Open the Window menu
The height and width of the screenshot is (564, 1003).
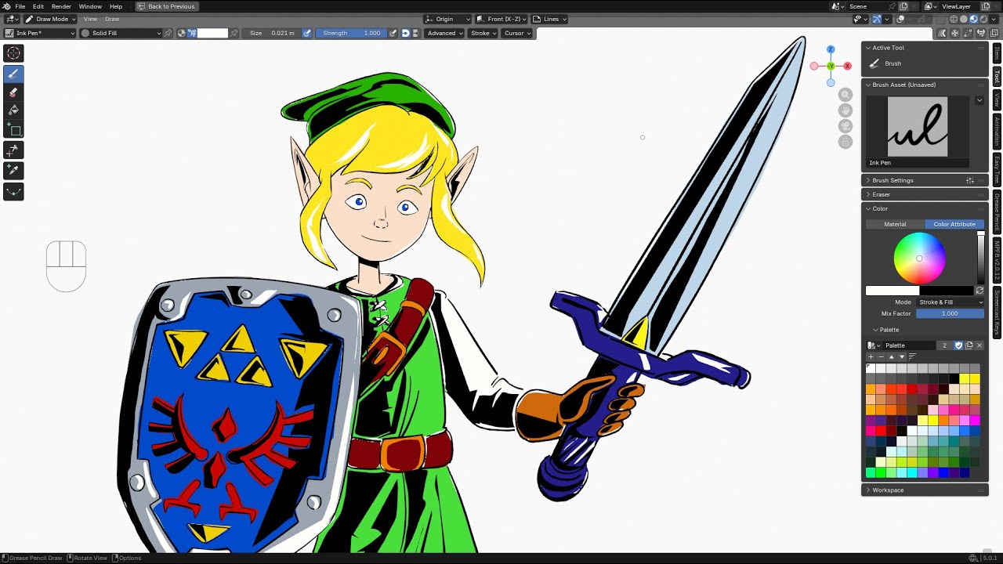click(90, 6)
